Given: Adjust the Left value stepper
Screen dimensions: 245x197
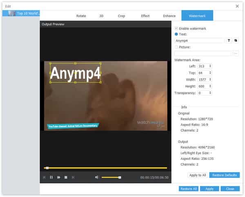Looking at the screenshot, I should (210, 66).
